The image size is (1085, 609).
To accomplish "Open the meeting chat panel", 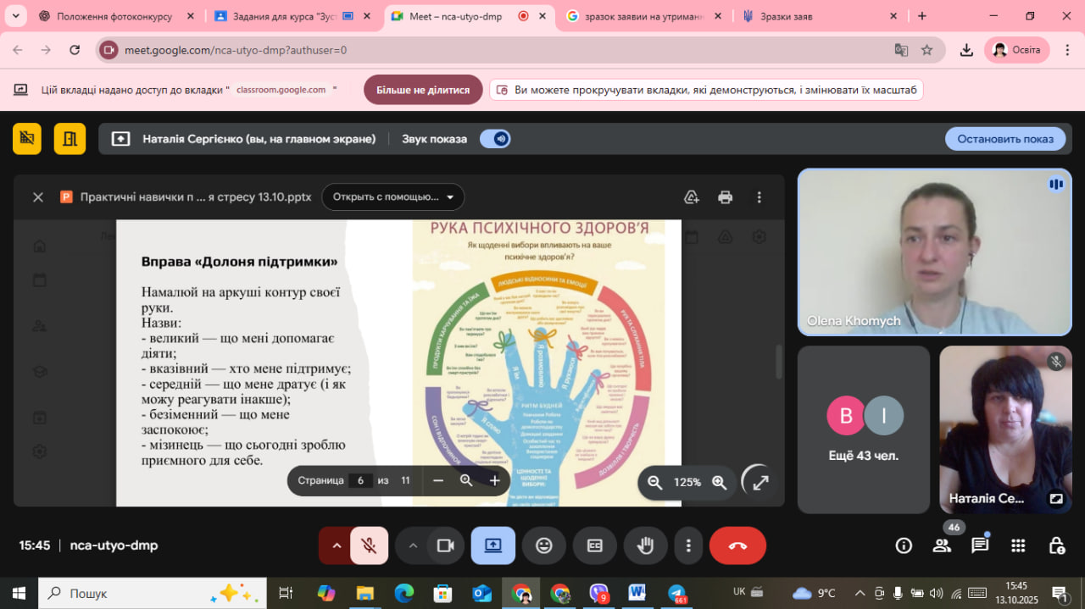I will [980, 545].
